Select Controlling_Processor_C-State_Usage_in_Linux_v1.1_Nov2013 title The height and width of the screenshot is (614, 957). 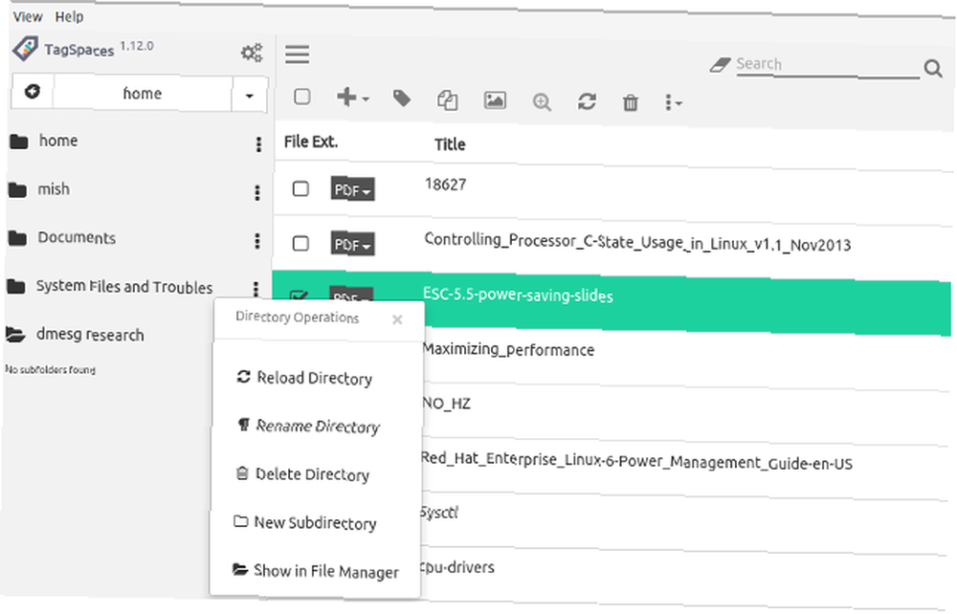(x=637, y=242)
